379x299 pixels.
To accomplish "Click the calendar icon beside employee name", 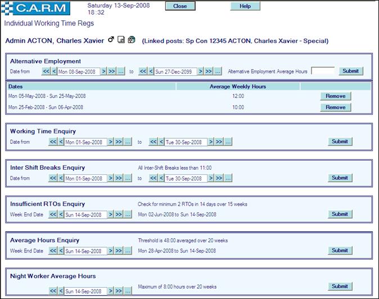I will point(131,40).
